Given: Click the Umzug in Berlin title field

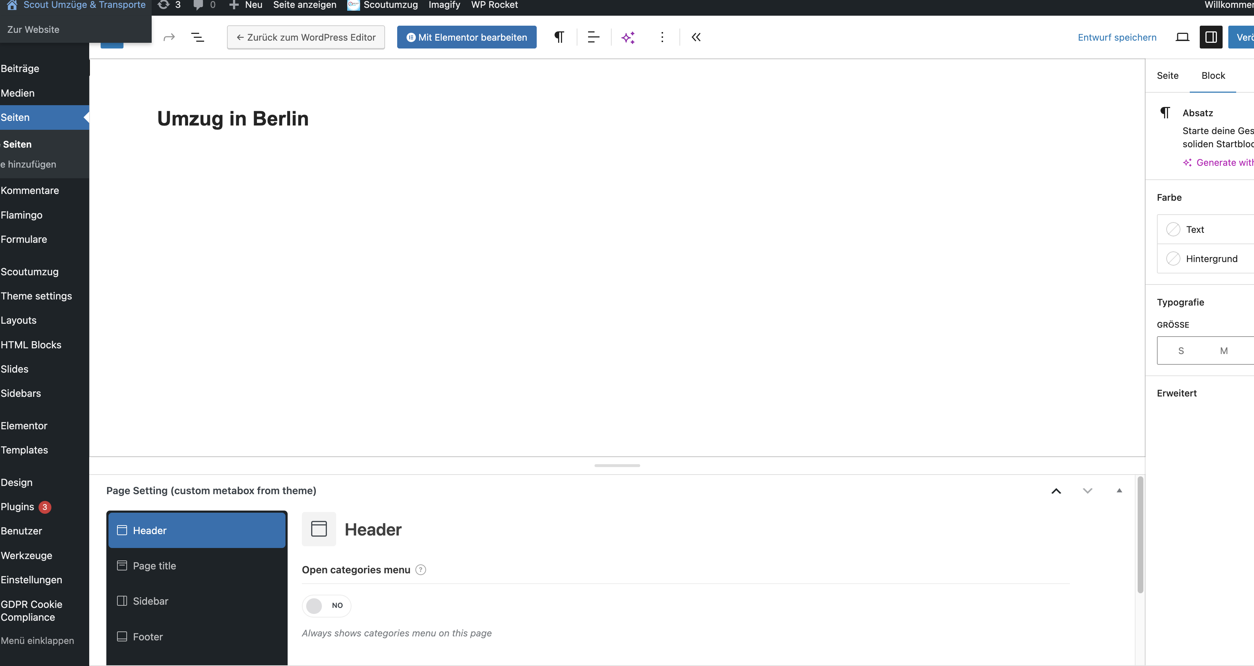Looking at the screenshot, I should click(233, 119).
